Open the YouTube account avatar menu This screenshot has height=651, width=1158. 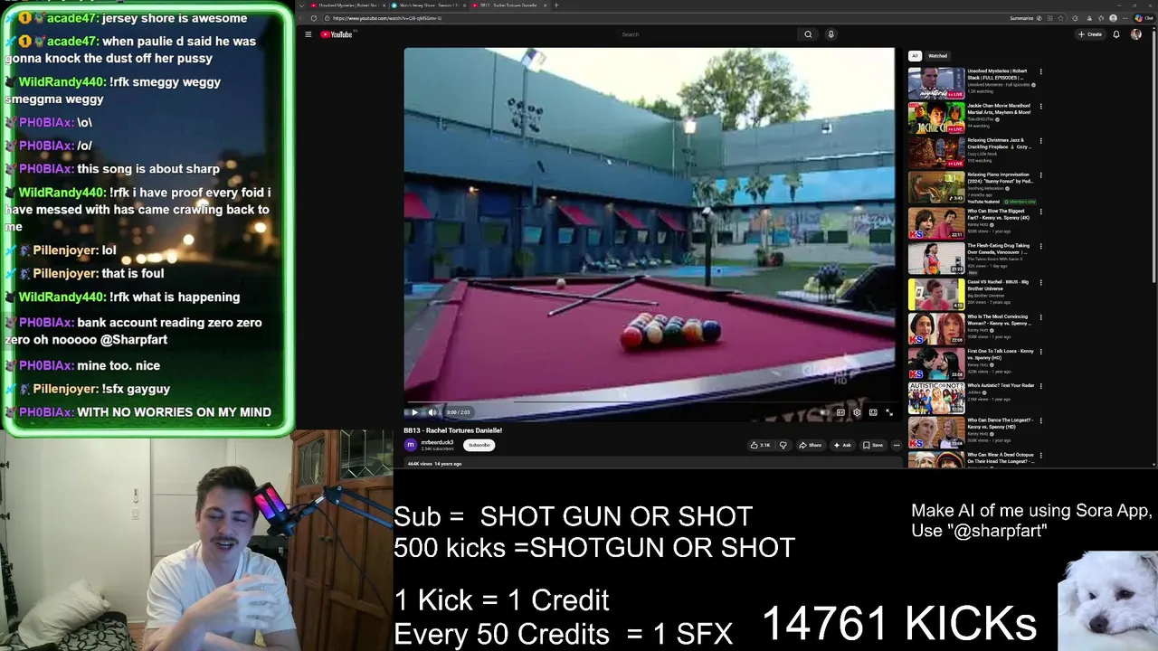tap(1136, 34)
